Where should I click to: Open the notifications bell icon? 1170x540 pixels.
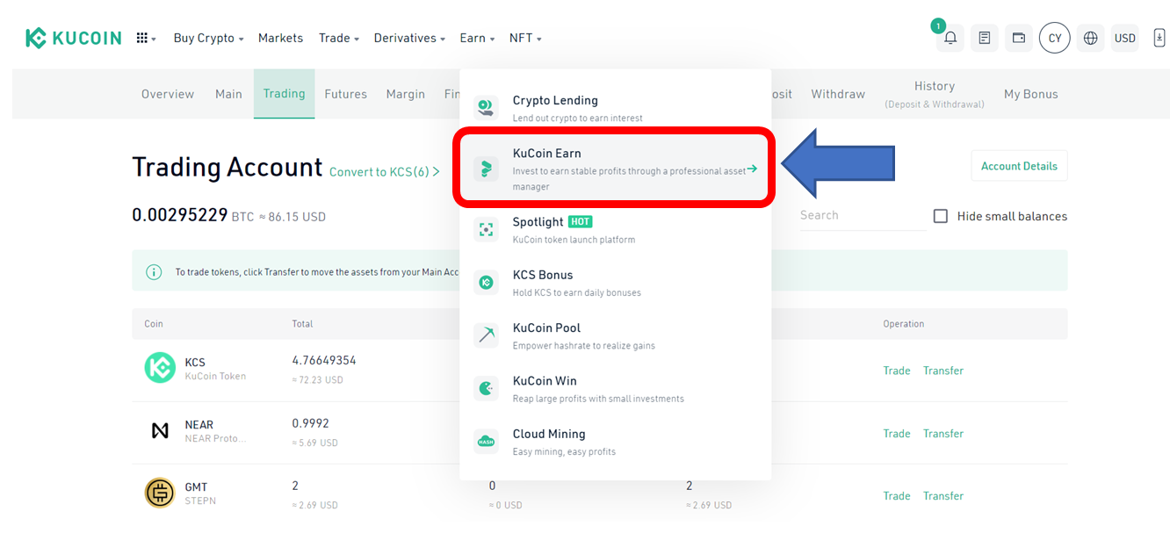point(950,38)
